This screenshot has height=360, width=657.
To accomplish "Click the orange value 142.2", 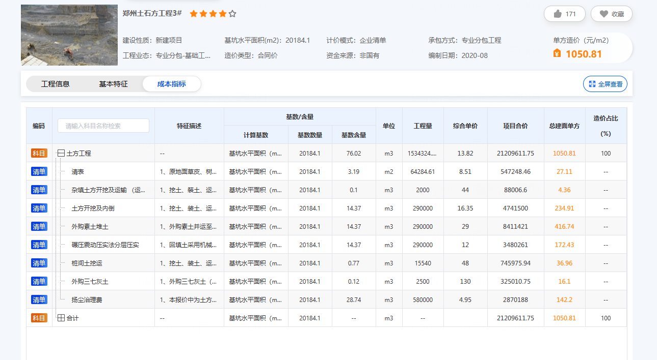I will pyautogui.click(x=564, y=299).
